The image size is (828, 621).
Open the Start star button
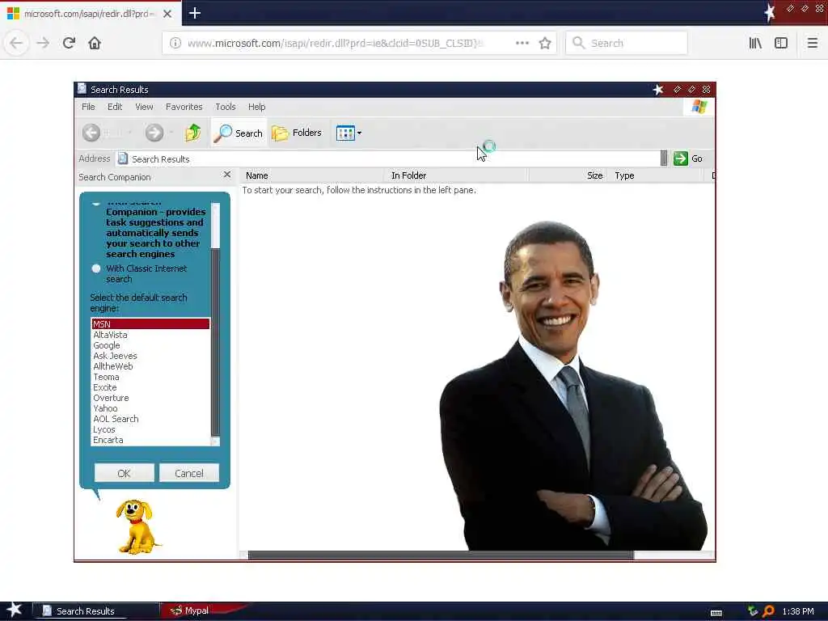(15, 610)
